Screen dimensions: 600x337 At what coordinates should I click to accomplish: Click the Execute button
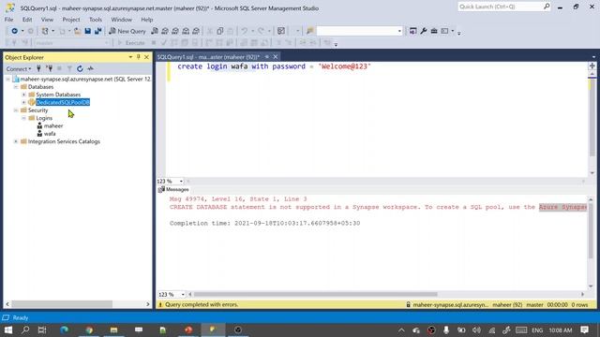pos(131,43)
